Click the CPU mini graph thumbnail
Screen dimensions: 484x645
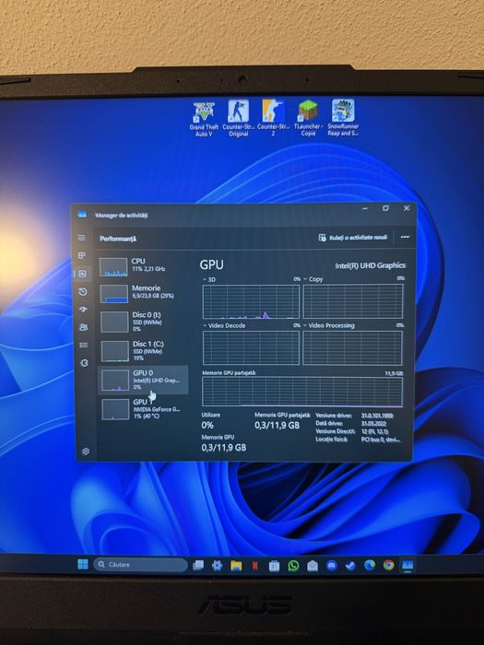click(x=113, y=267)
